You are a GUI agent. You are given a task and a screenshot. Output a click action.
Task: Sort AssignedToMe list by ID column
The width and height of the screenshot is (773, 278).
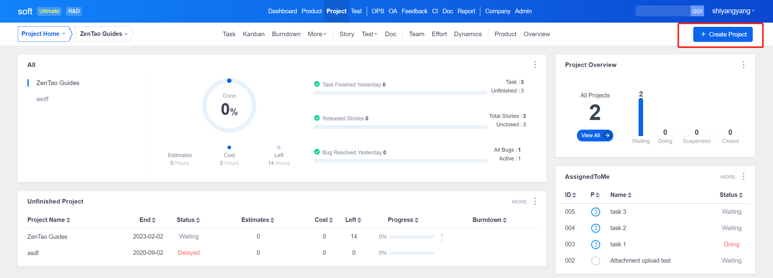[x=570, y=195]
